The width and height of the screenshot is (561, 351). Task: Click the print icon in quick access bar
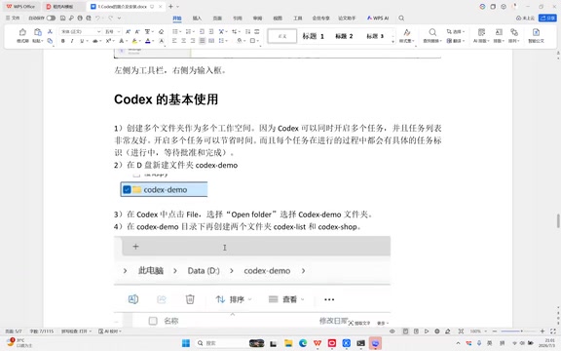pyautogui.click(x=80, y=18)
